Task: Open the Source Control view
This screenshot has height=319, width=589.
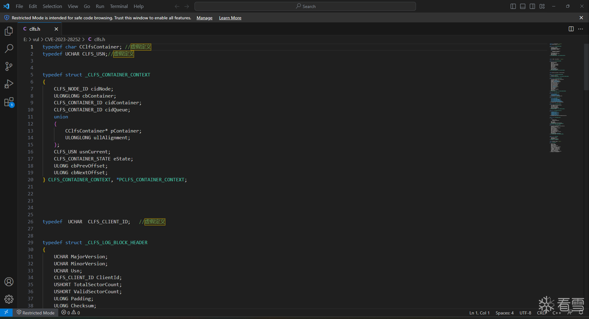Action: tap(9, 66)
